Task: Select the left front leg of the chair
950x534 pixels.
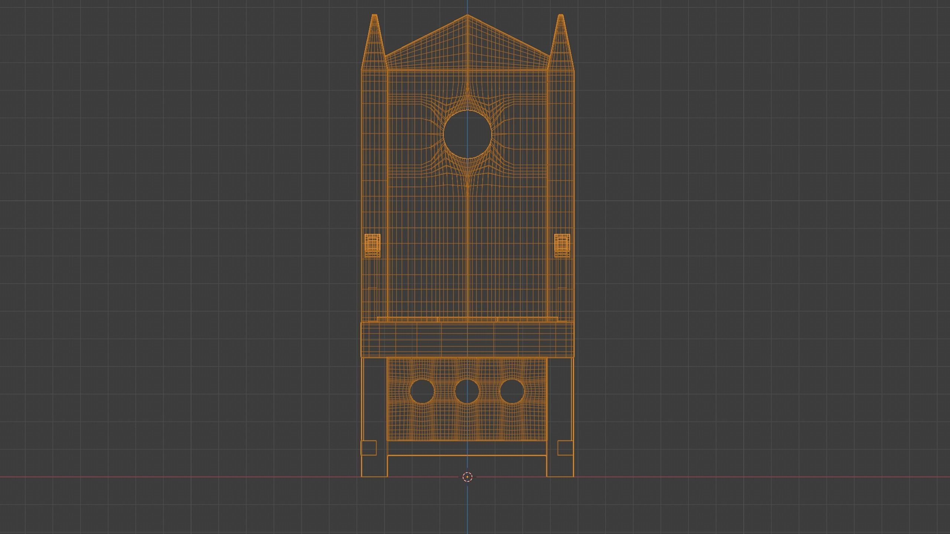Action: point(374,408)
